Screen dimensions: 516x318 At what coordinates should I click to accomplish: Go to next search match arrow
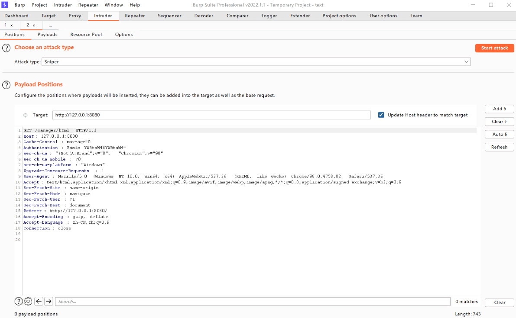click(x=49, y=301)
